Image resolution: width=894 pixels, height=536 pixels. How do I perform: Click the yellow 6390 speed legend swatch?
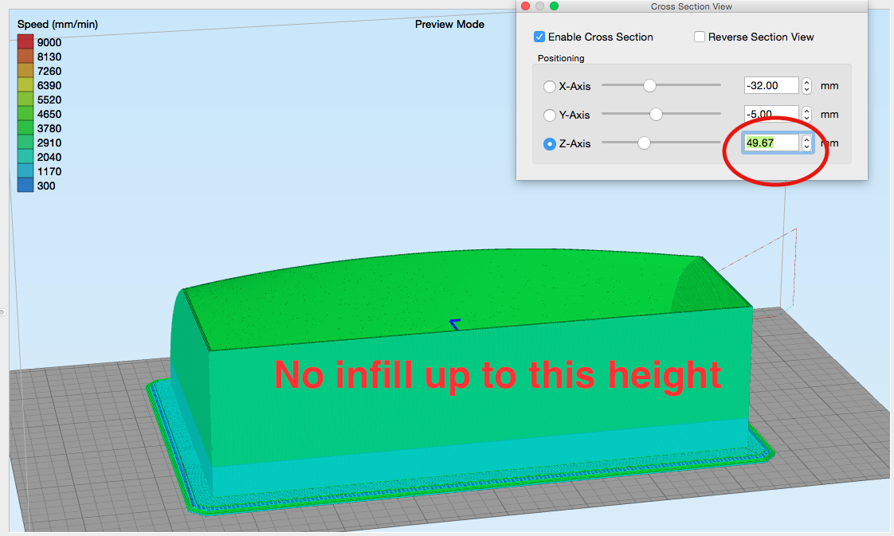click(x=25, y=85)
